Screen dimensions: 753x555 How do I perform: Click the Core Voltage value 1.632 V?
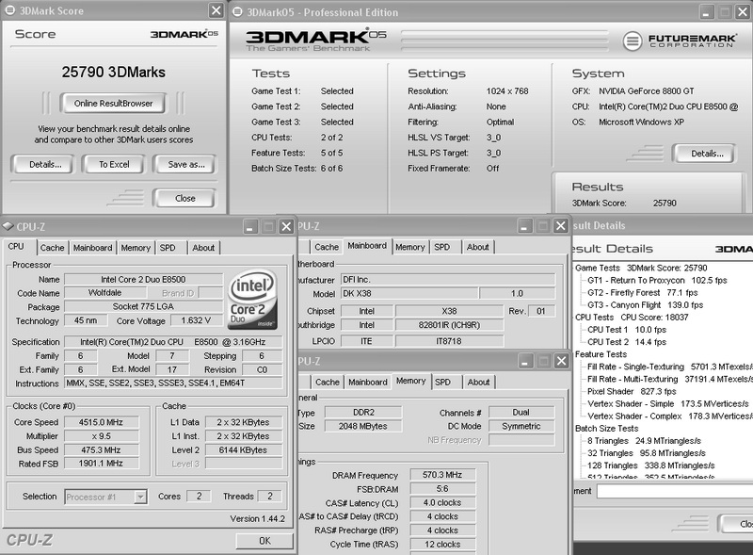coord(196,320)
